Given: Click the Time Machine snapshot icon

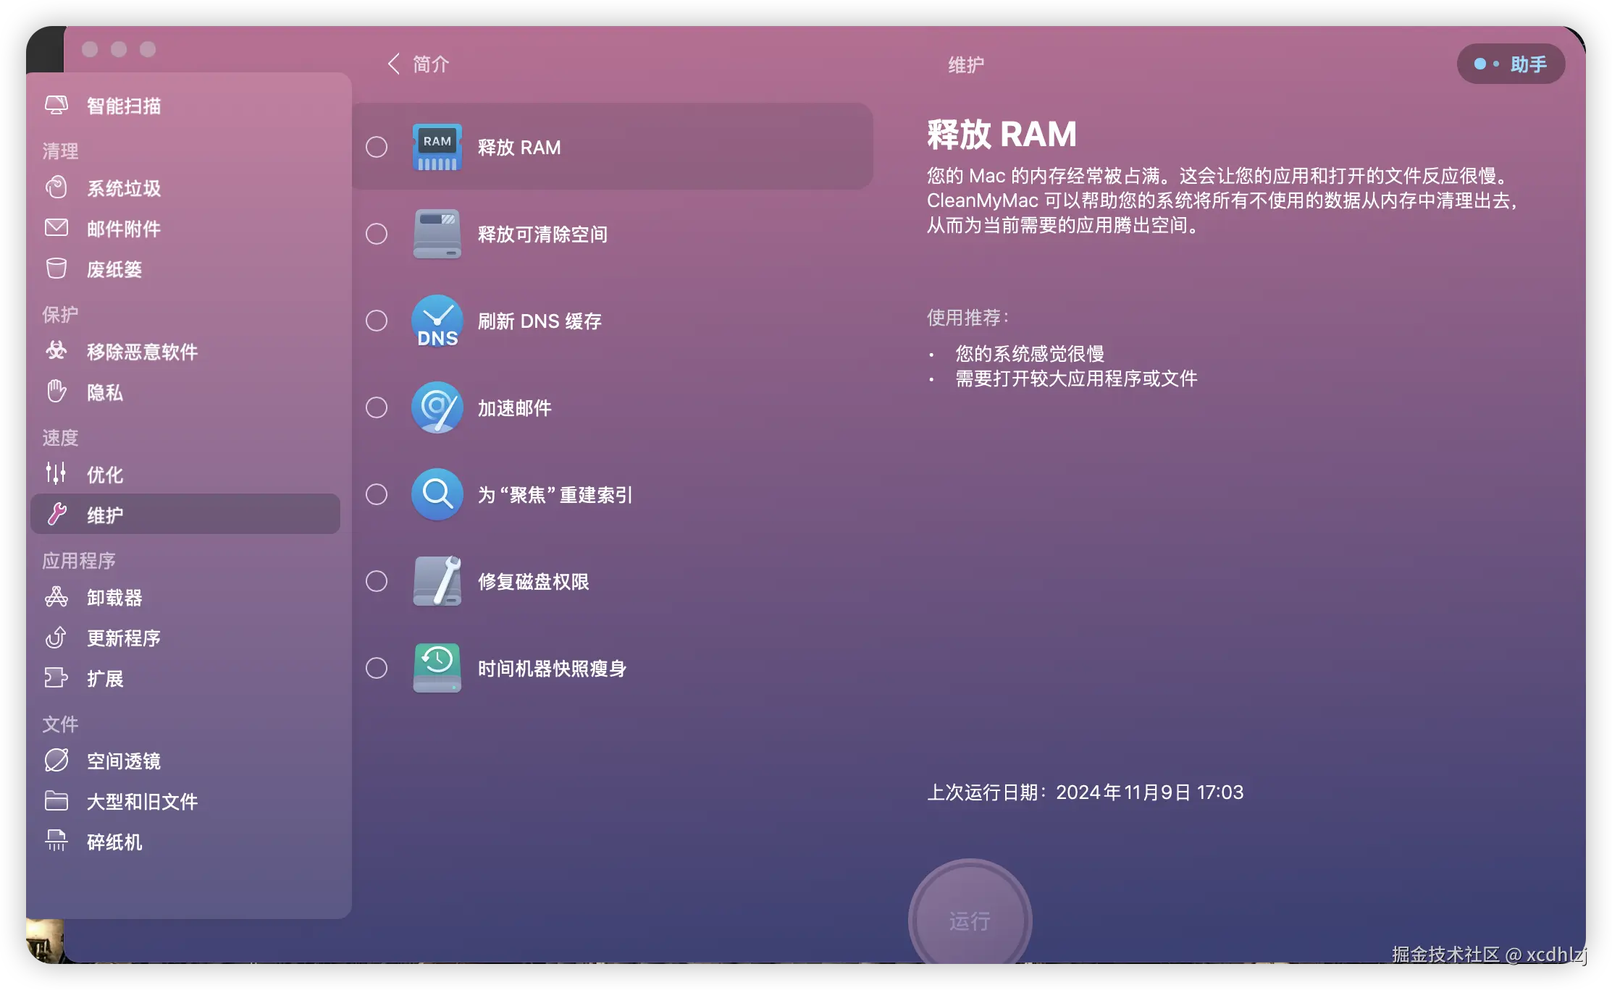Looking at the screenshot, I should click(x=437, y=668).
